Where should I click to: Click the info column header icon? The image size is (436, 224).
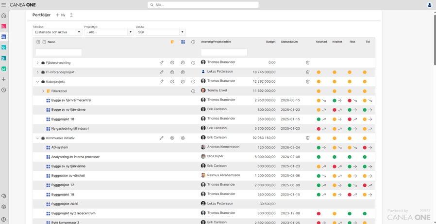[x=193, y=42]
